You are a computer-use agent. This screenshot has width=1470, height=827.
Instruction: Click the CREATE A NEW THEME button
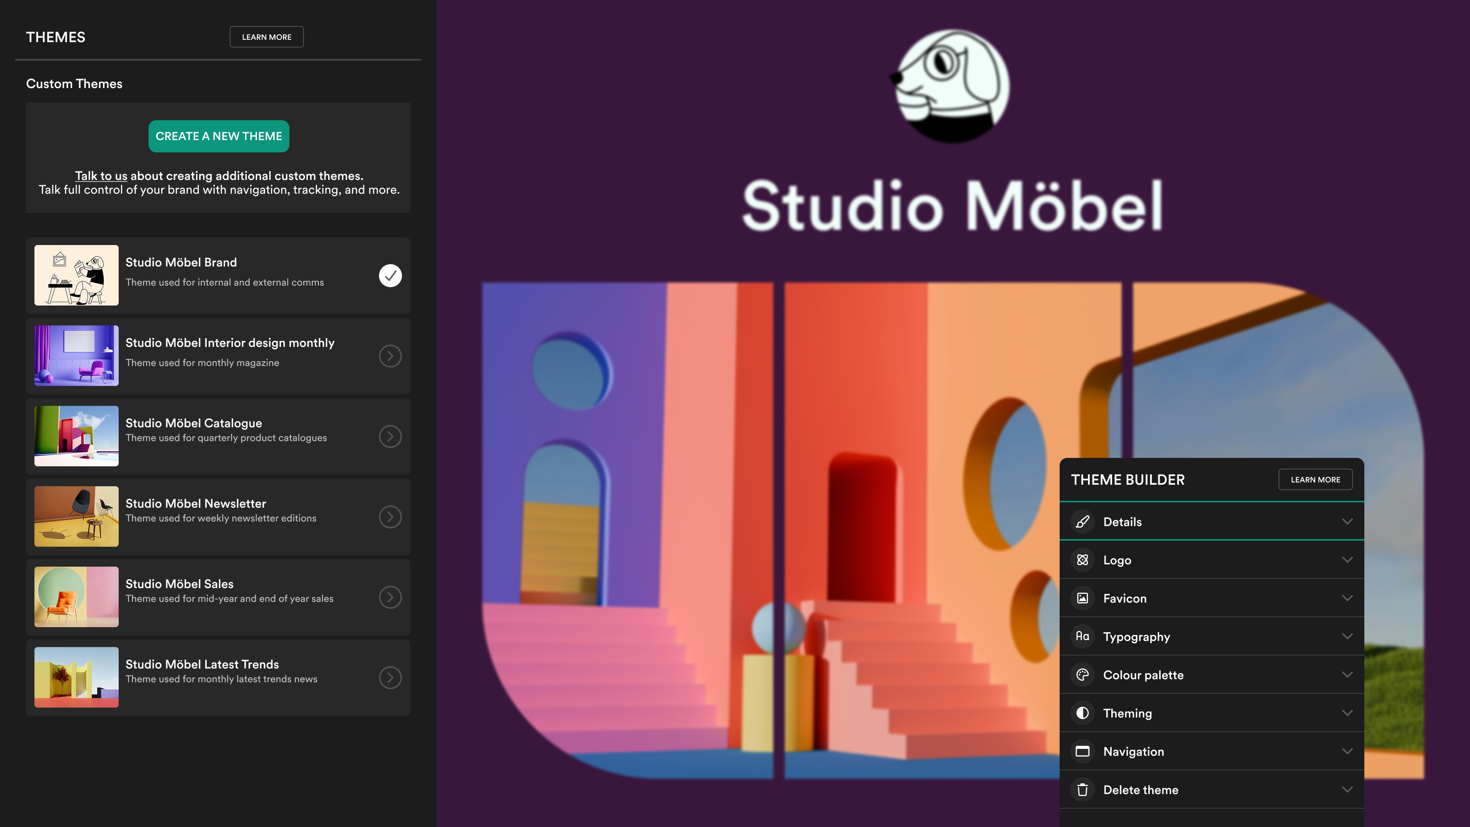[x=219, y=136]
